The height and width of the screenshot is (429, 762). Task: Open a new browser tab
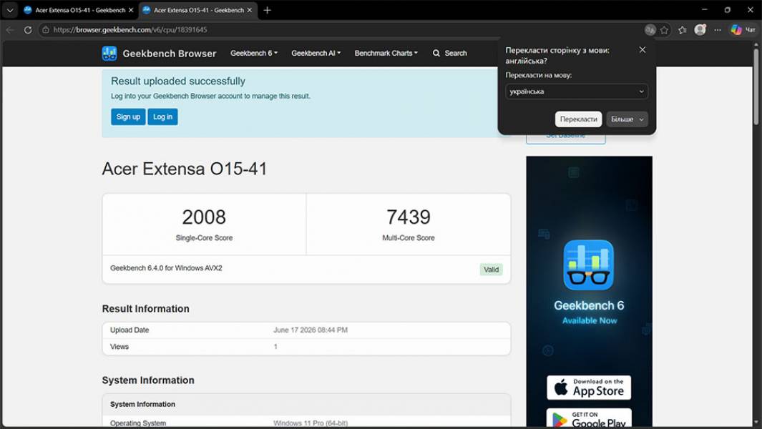(x=267, y=10)
